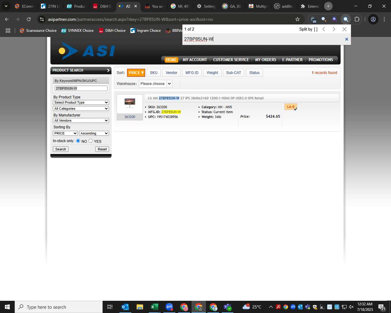This screenshot has height=313, width=391.
Task: Click the keyword/MPN/SKU search field
Action: click(x=81, y=88)
